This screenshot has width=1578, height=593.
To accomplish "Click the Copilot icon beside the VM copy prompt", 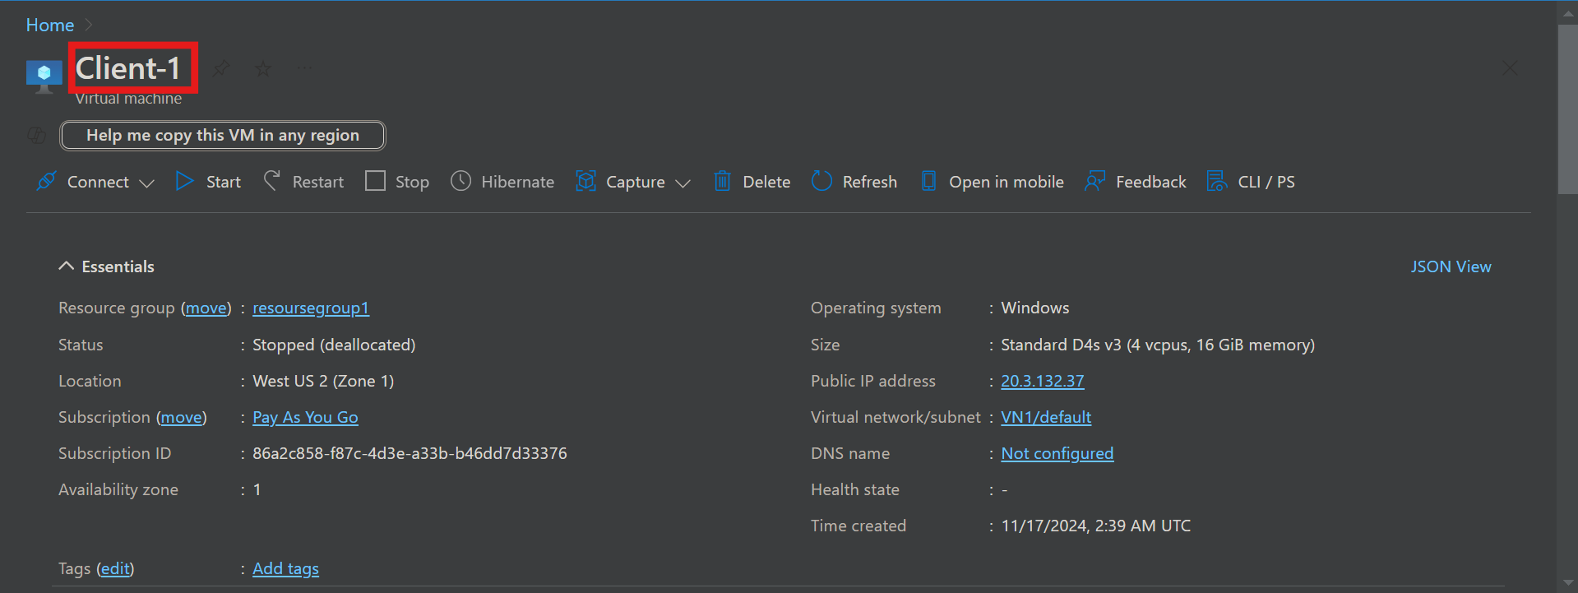I will point(37,135).
